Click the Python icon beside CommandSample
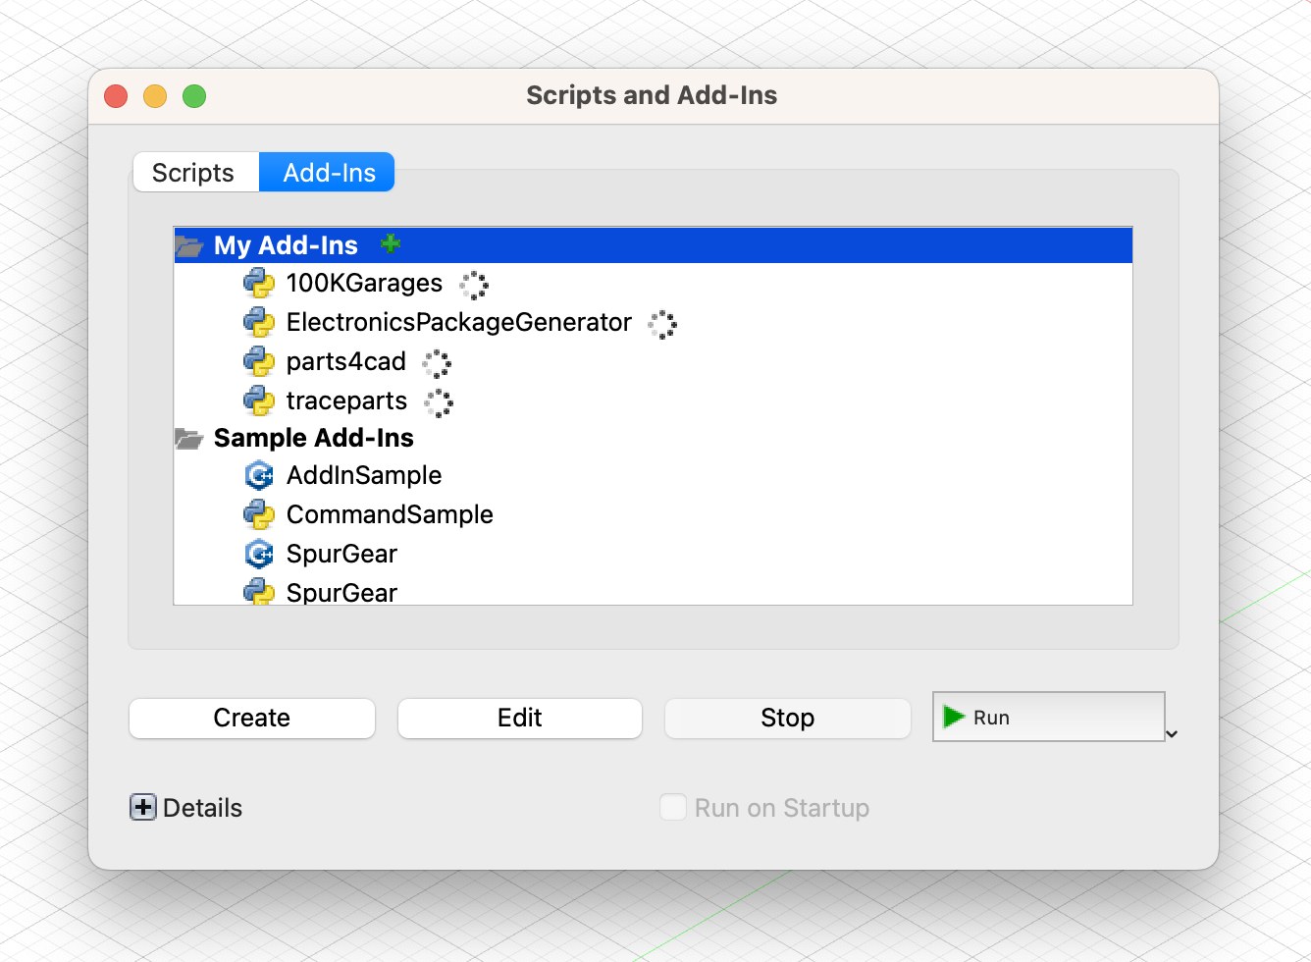Screen dimensions: 1311x962 tap(259, 514)
